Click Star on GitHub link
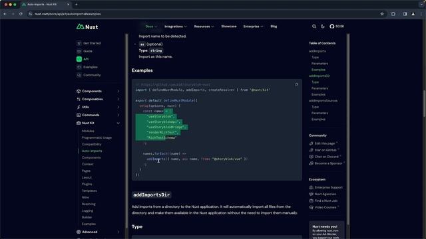 click(324, 150)
